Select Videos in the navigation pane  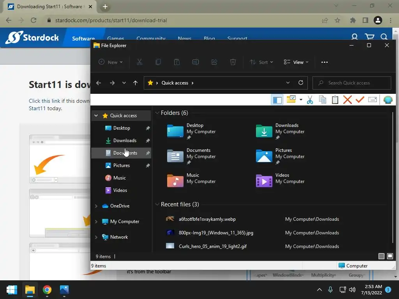pyautogui.click(x=121, y=190)
